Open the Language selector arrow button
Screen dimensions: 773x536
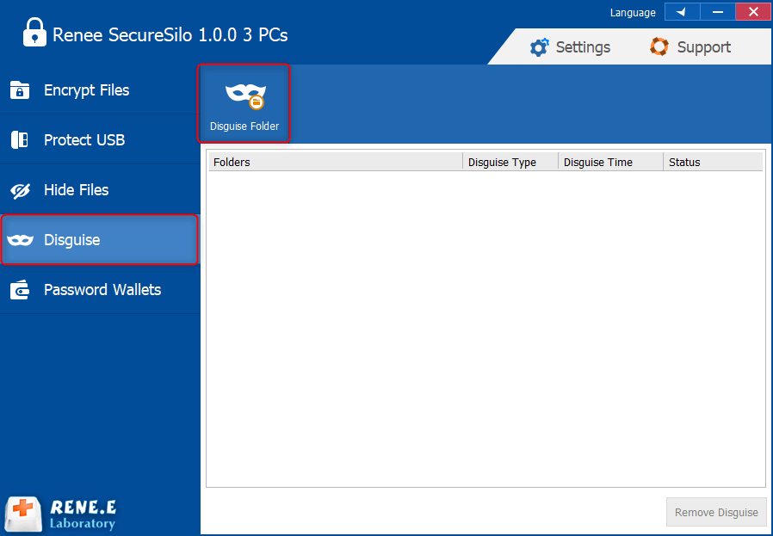pyautogui.click(x=682, y=12)
